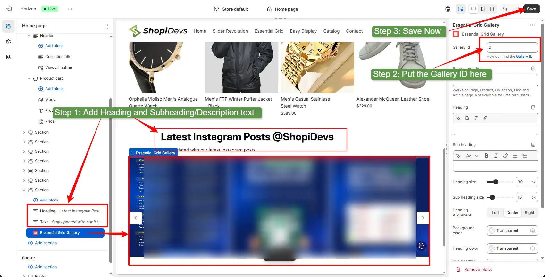Toggle italic in the Heading editor
Viewport: 545px width, 277px height.
point(476,118)
